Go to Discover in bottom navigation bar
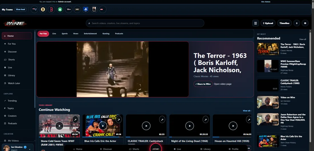The height and width of the screenshot is (151, 314). [106, 149]
